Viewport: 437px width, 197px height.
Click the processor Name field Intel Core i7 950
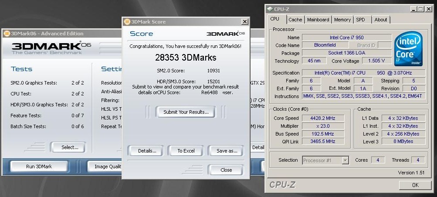[x=346, y=37]
